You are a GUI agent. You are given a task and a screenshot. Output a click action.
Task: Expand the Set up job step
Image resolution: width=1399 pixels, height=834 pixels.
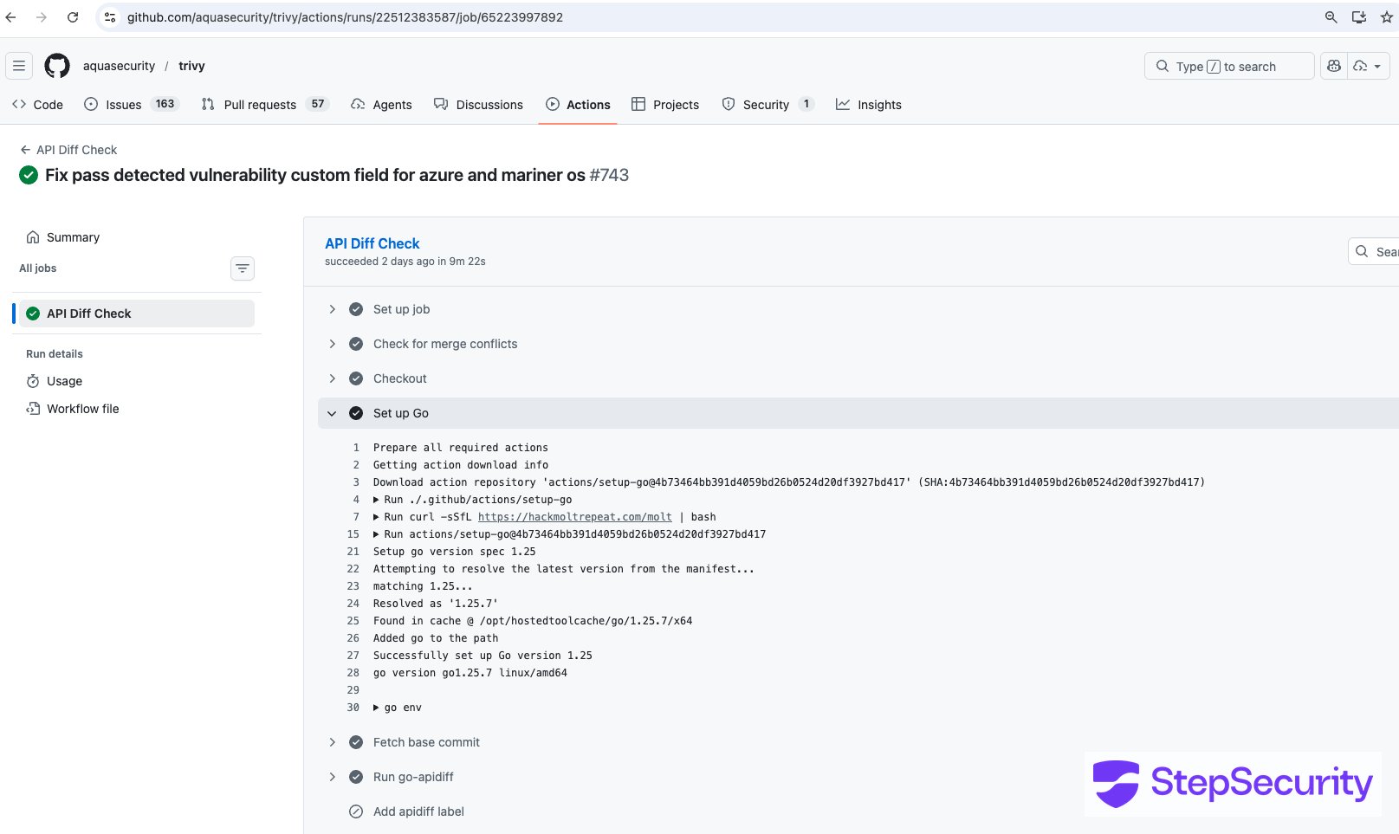pyautogui.click(x=332, y=309)
